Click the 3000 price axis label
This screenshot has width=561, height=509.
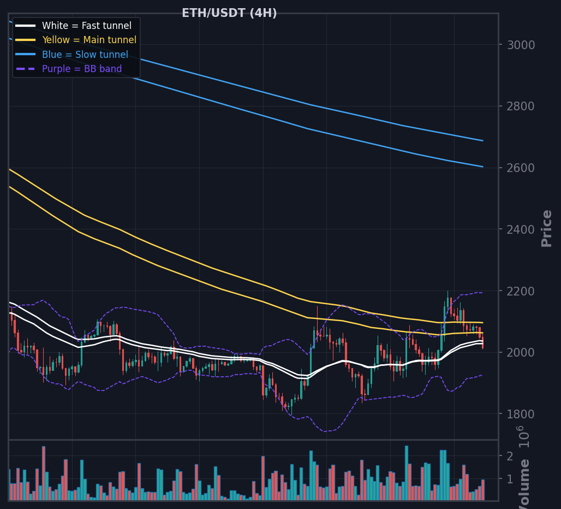(x=521, y=45)
